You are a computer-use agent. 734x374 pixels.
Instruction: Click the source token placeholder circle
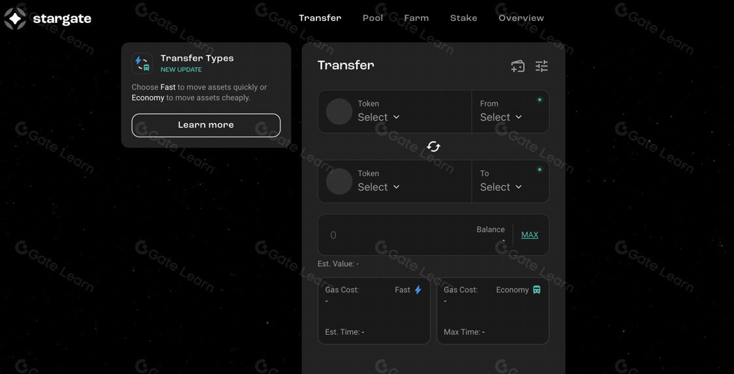coord(339,111)
